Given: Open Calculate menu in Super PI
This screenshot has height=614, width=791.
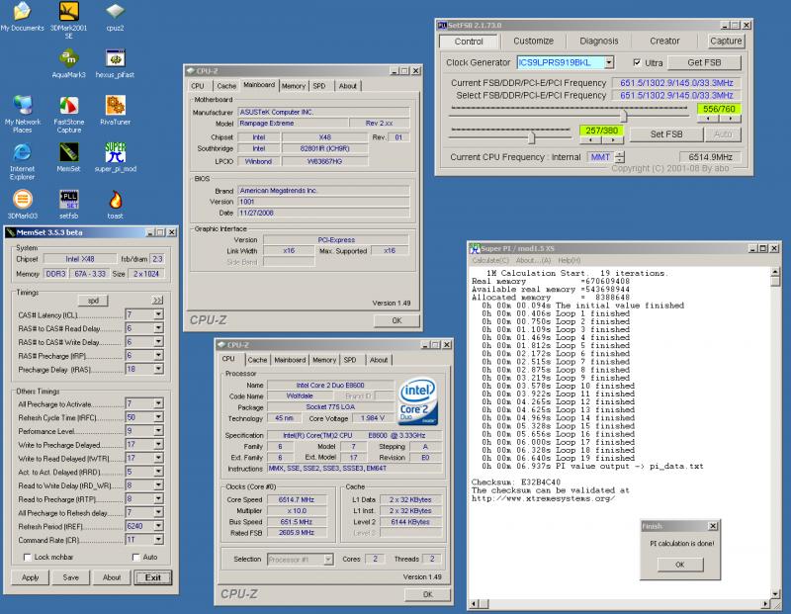Looking at the screenshot, I should click(490, 260).
